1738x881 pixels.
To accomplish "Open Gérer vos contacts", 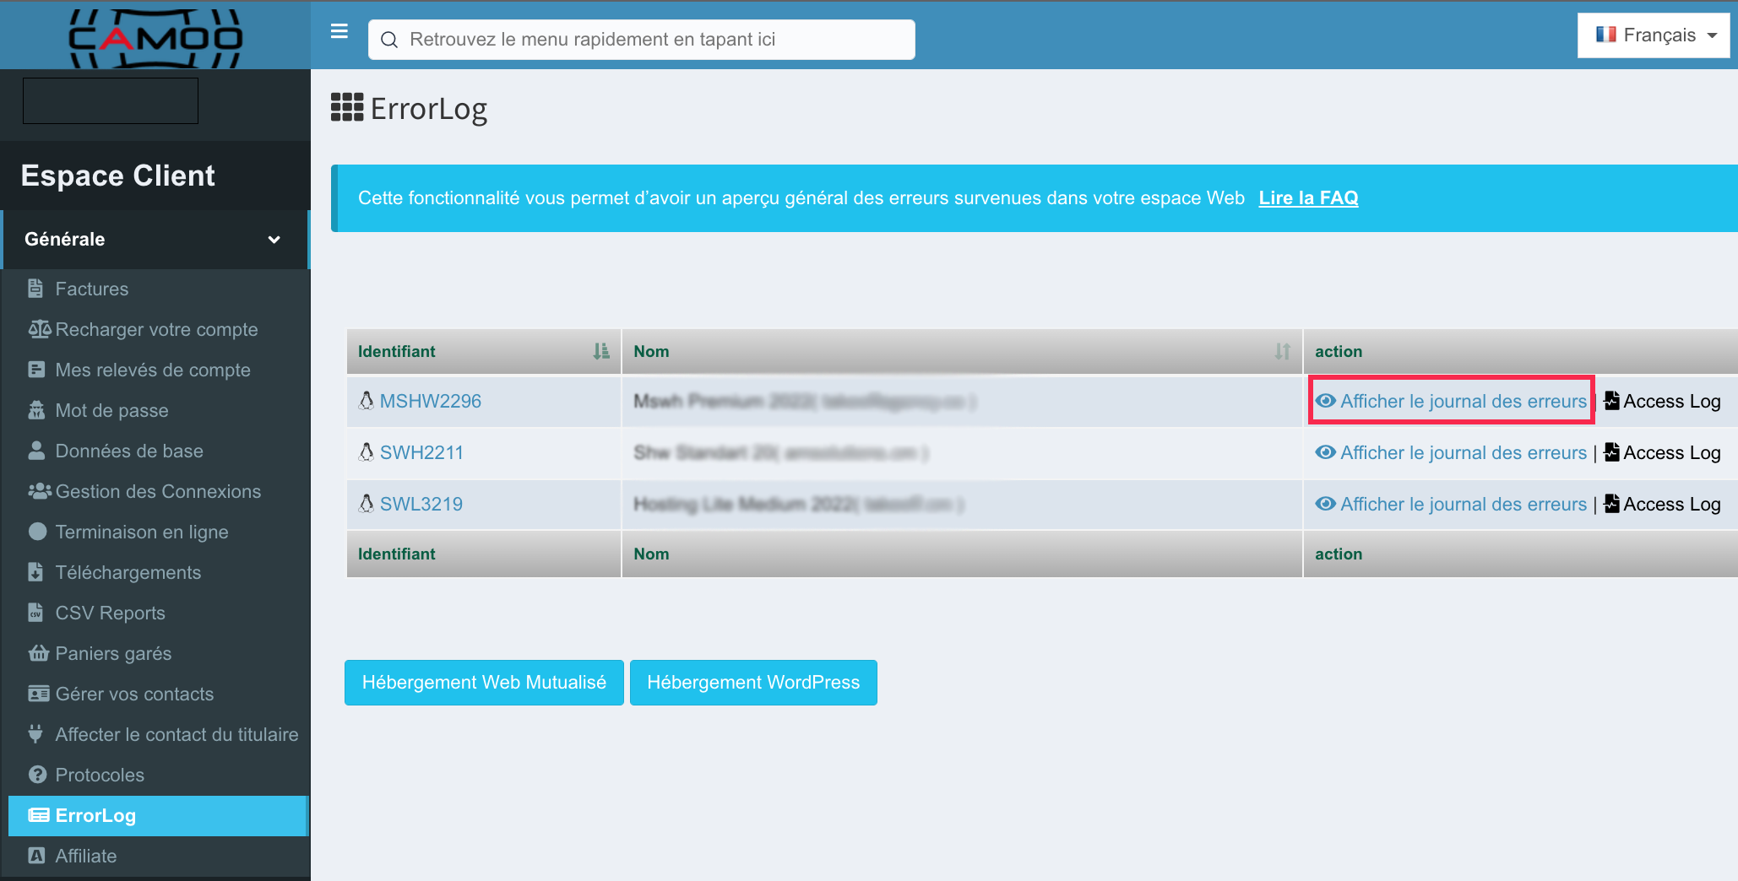I will tap(134, 694).
